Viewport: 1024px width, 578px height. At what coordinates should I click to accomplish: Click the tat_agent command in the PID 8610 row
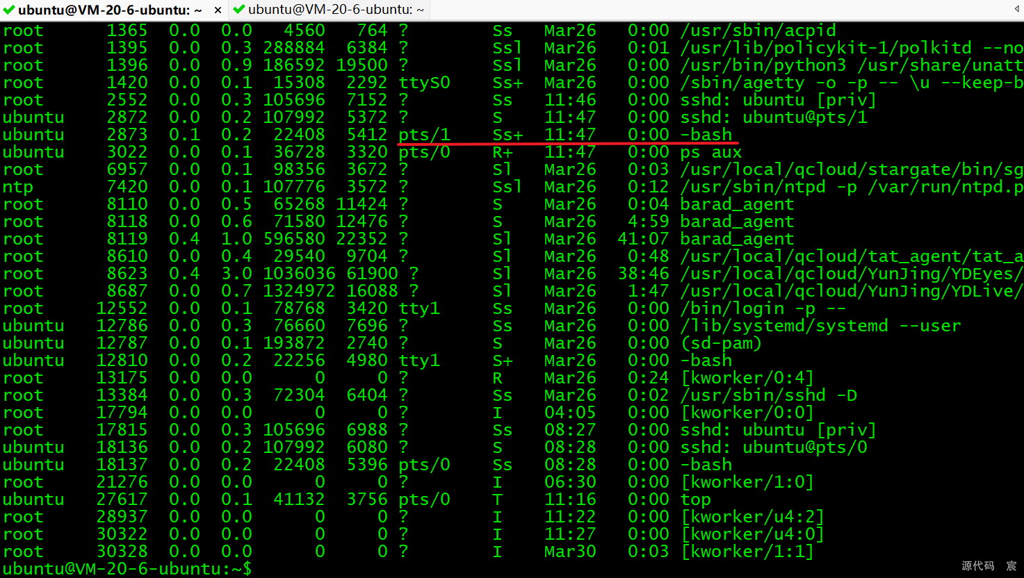(x=852, y=256)
